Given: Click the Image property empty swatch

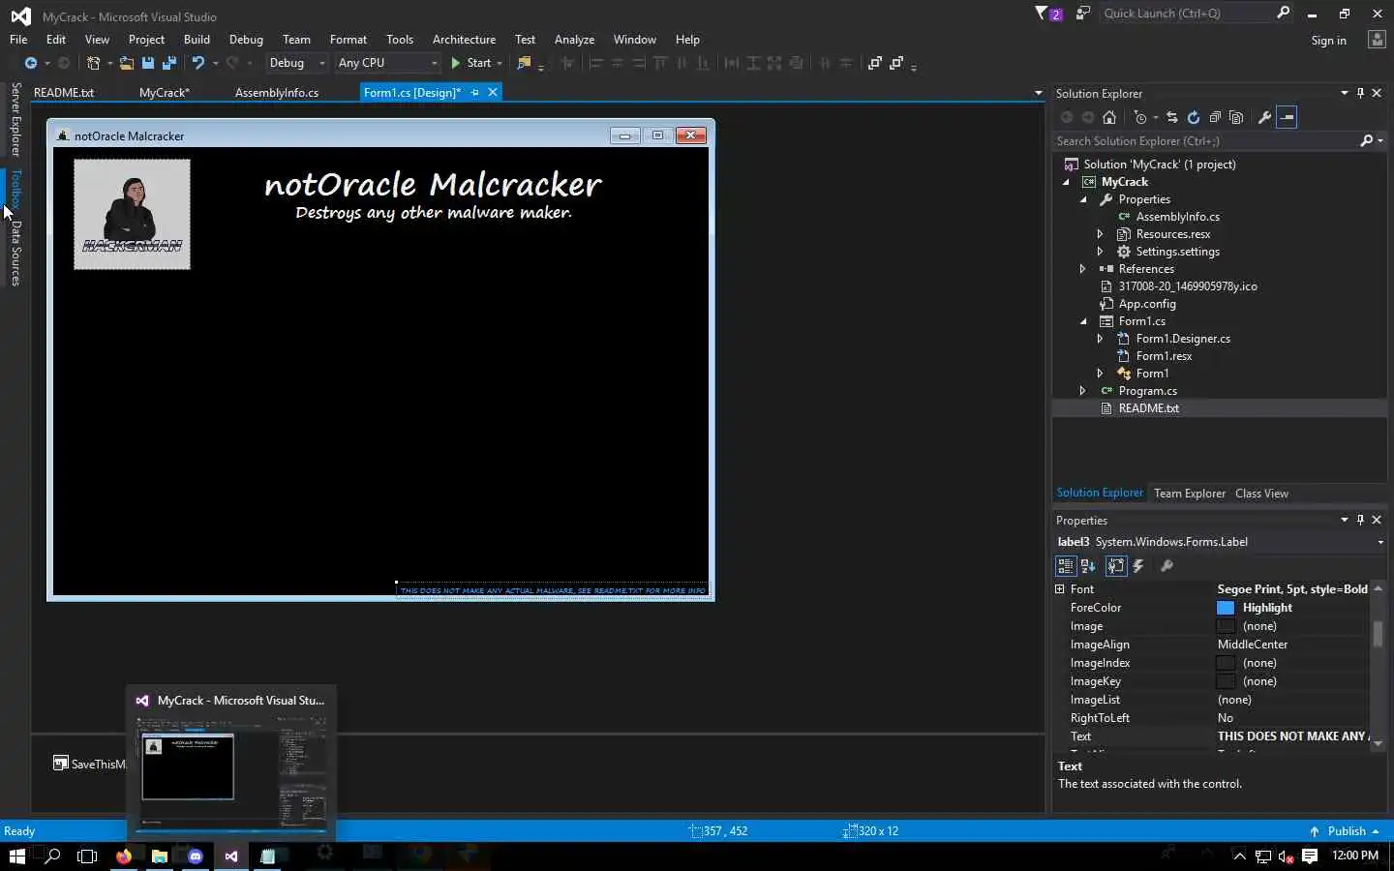Looking at the screenshot, I should 1226,626.
